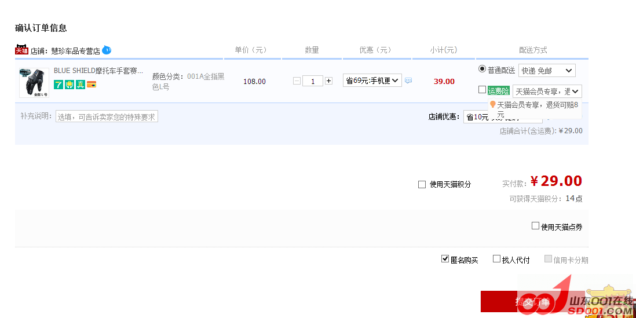Click the orange credit card badge icon
636x318 pixels.
[92, 85]
